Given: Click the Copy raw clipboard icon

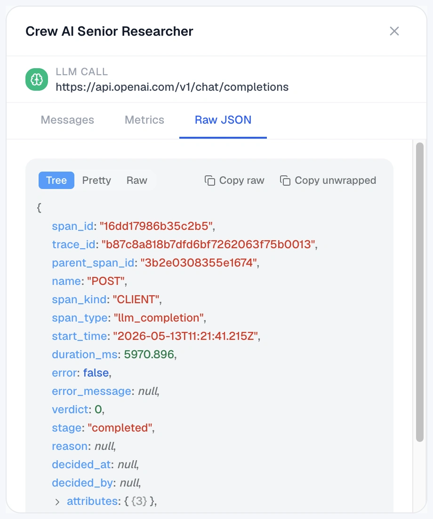Looking at the screenshot, I should (210, 181).
